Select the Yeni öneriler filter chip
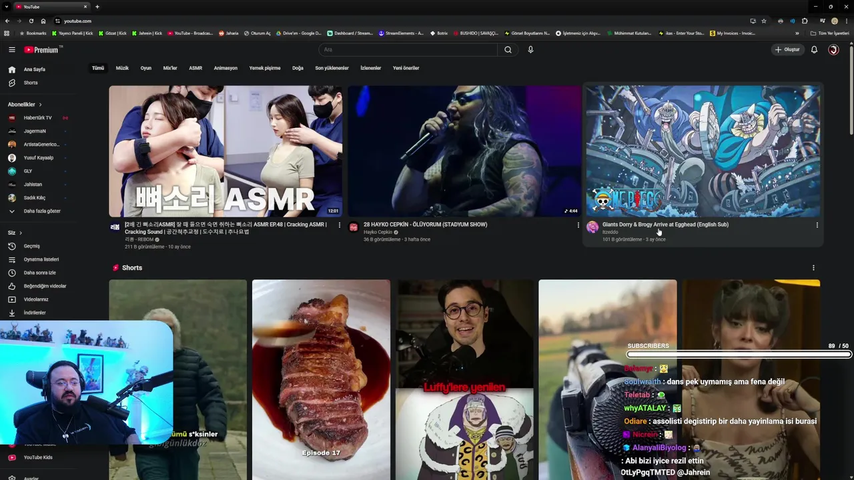Image resolution: width=854 pixels, height=480 pixels. (406, 68)
